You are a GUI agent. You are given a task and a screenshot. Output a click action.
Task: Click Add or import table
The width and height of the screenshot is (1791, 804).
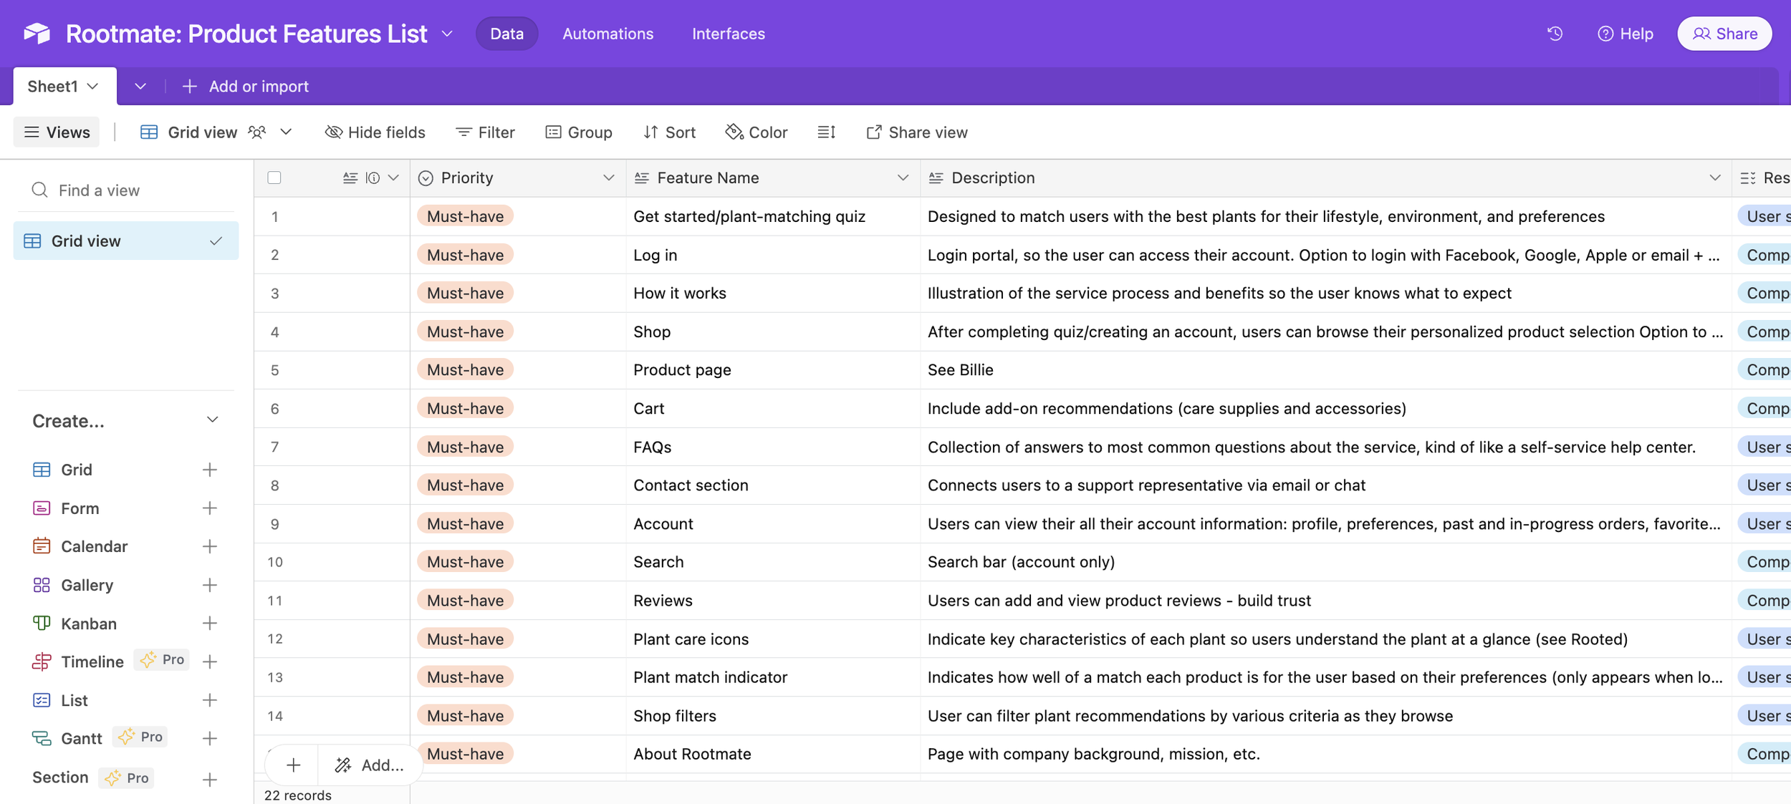(x=245, y=87)
